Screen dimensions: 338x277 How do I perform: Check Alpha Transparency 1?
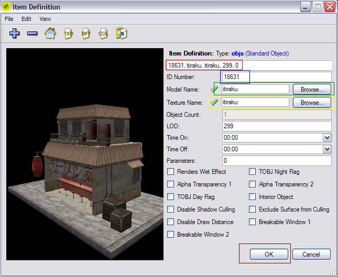tap(170, 184)
